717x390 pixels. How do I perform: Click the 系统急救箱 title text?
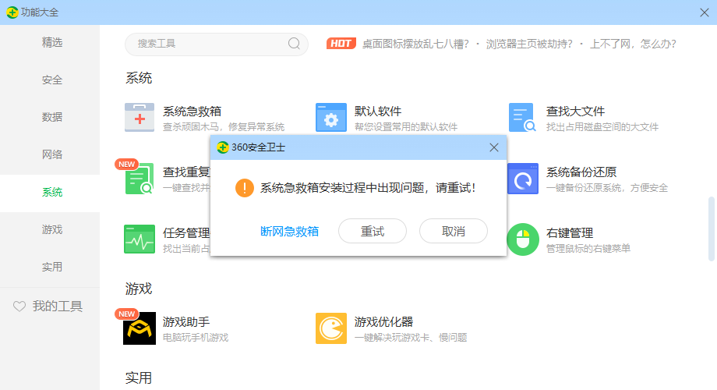pos(192,112)
